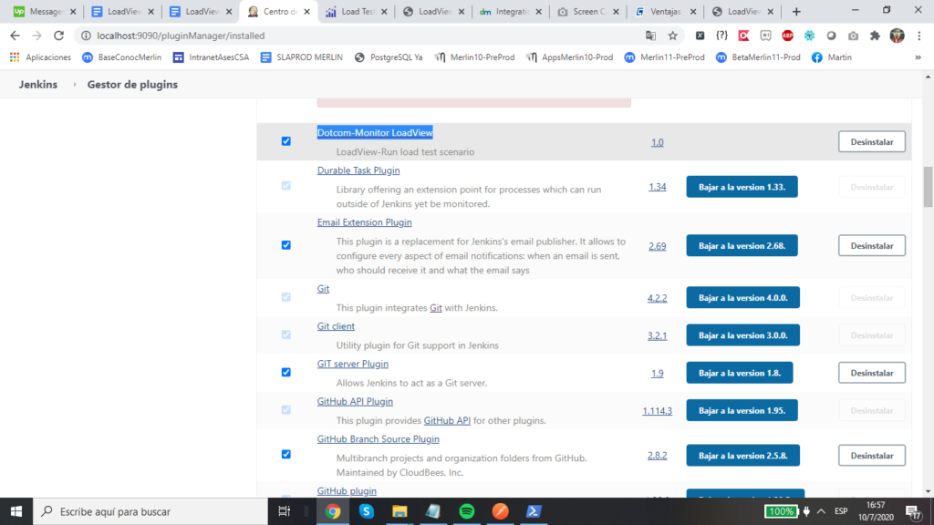934x525 pixels.
Task: Switch to Chrome in the taskbar
Action: pos(333,511)
